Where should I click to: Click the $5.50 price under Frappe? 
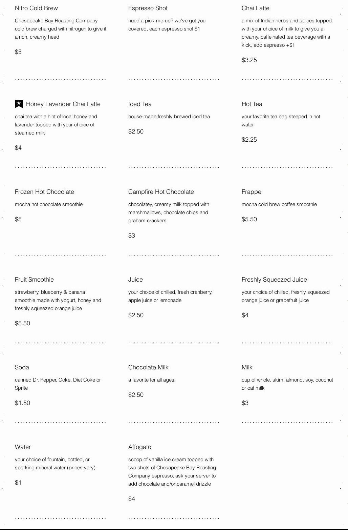(249, 219)
